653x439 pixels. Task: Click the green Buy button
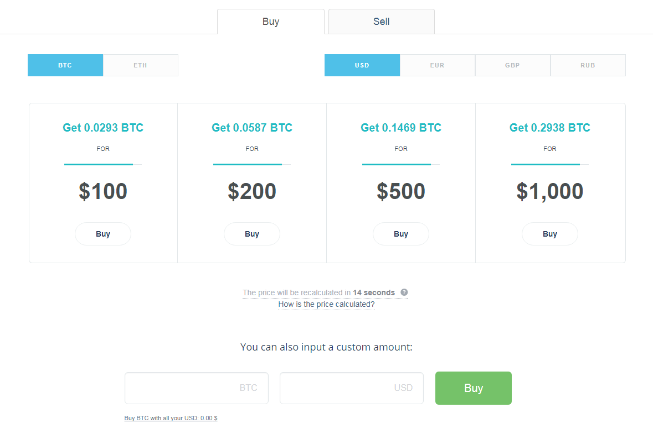click(474, 388)
